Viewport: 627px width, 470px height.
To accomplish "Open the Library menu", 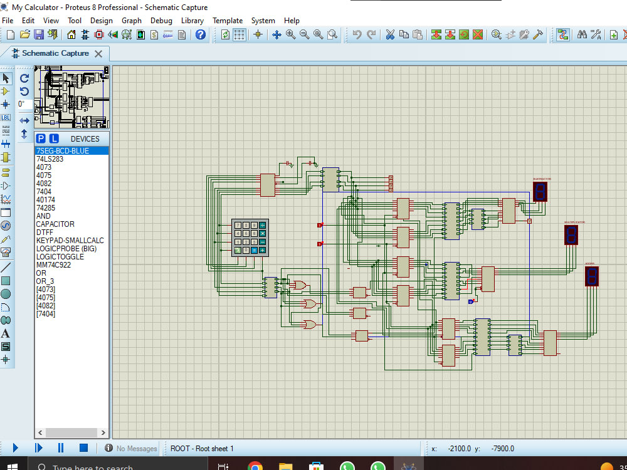I will 192,21.
